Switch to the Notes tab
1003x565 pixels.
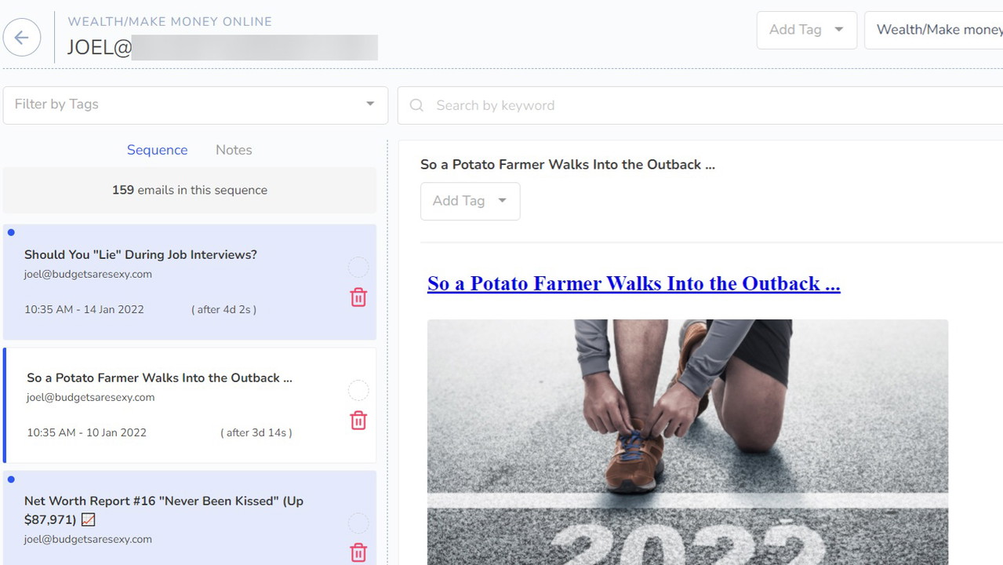pos(234,150)
